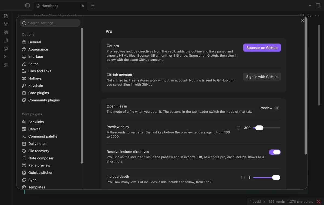Open graph view from the left ribbon
Screen dimensions: 324x205
pyautogui.click(x=6, y=24)
